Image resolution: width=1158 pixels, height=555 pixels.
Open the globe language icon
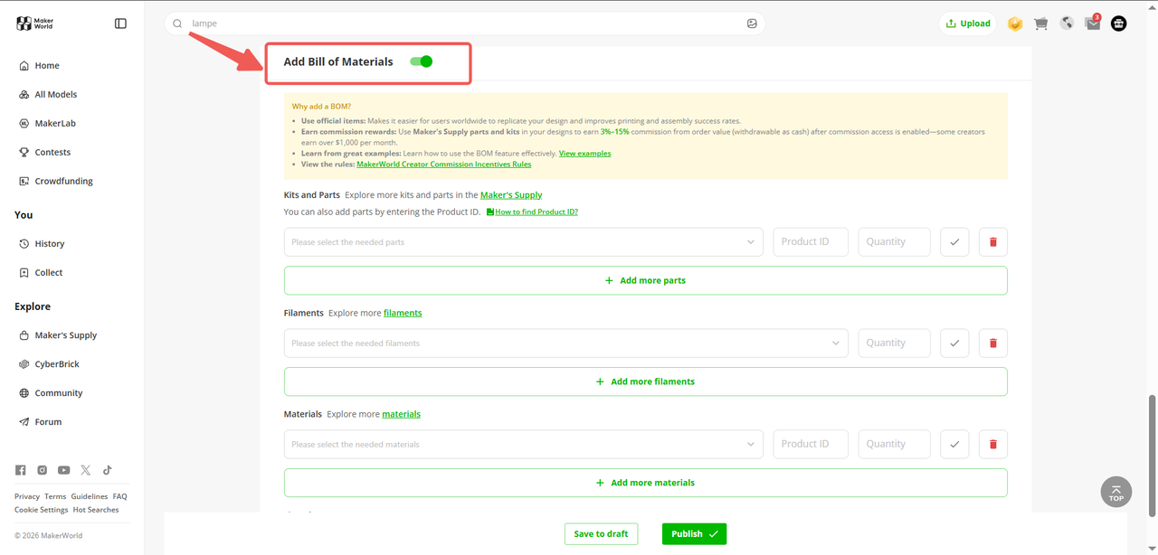pyautogui.click(x=1067, y=24)
